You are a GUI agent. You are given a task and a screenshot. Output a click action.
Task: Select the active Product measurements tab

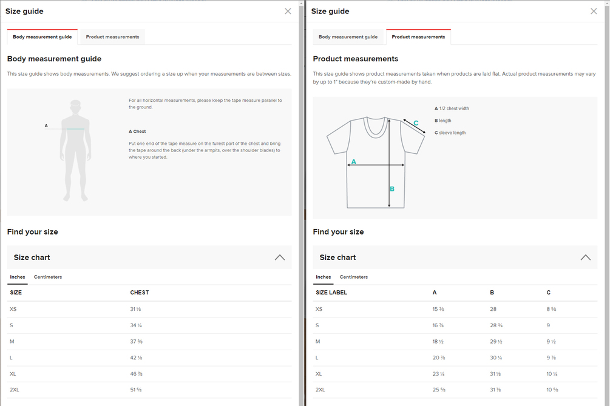418,37
